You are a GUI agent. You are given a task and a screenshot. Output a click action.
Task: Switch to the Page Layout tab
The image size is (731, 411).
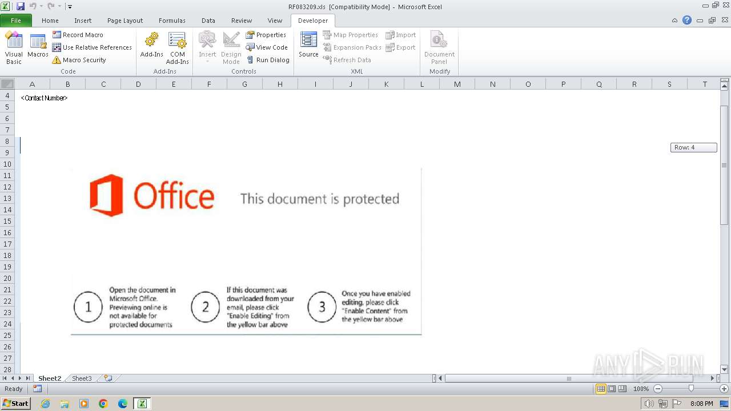coord(125,21)
